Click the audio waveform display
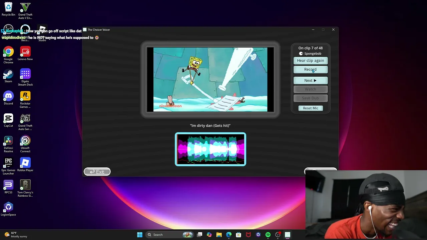The height and width of the screenshot is (240, 427). tap(210, 149)
